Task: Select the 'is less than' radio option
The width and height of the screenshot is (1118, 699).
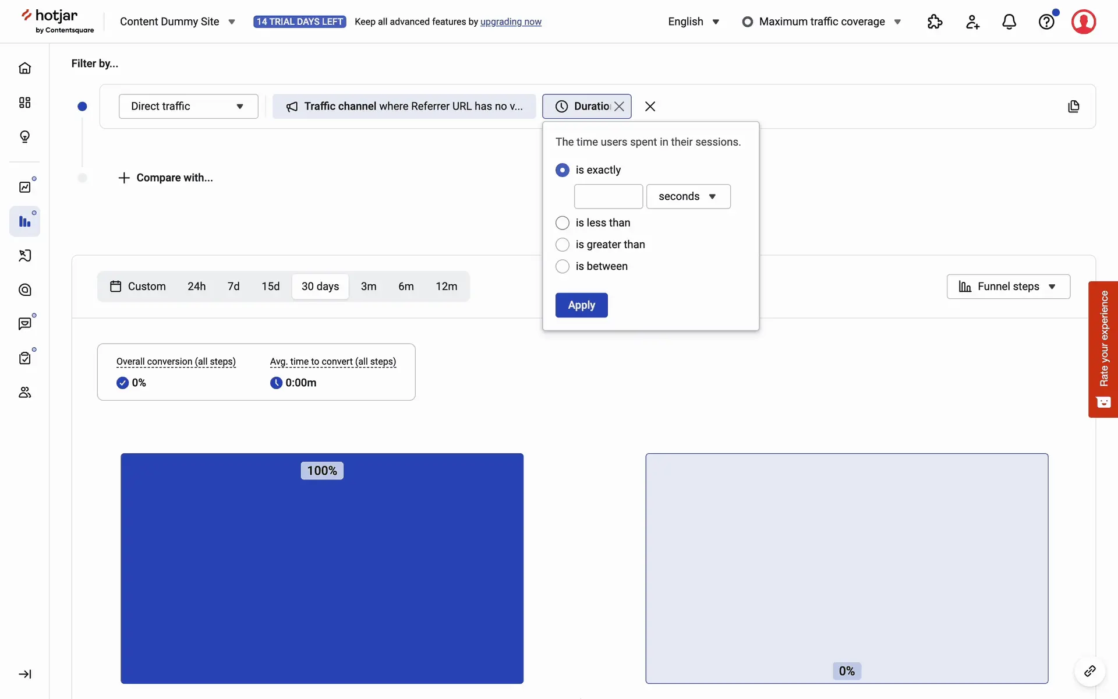Action: pos(562,223)
